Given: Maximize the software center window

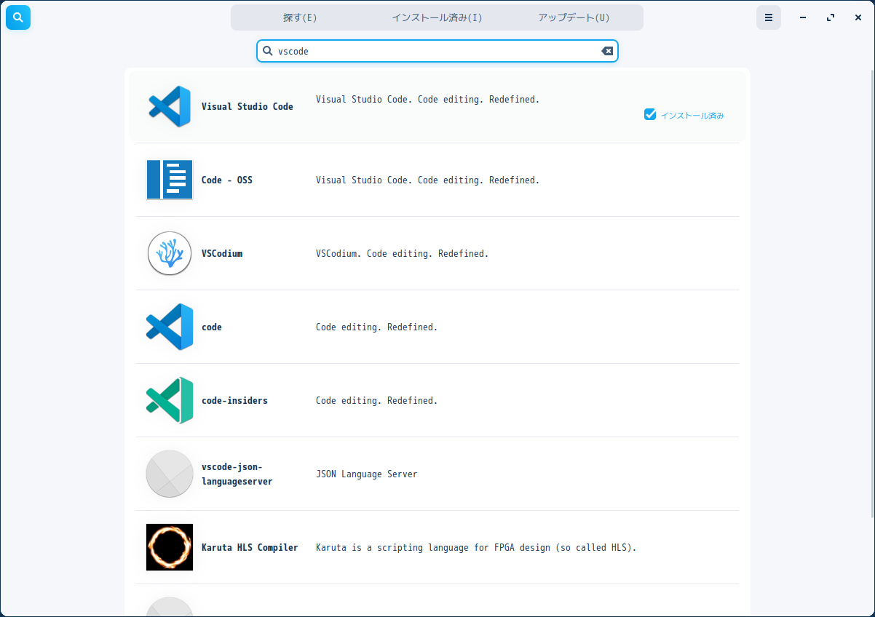Looking at the screenshot, I should [x=831, y=17].
